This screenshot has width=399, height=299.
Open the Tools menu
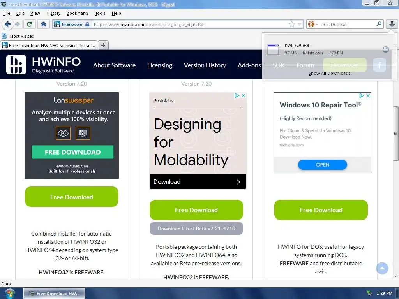tap(100, 13)
